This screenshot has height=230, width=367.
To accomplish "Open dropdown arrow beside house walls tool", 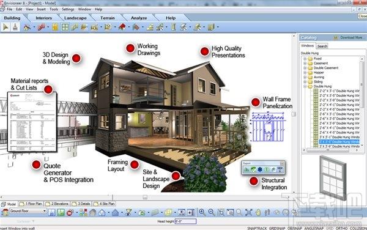I will (34, 28).
